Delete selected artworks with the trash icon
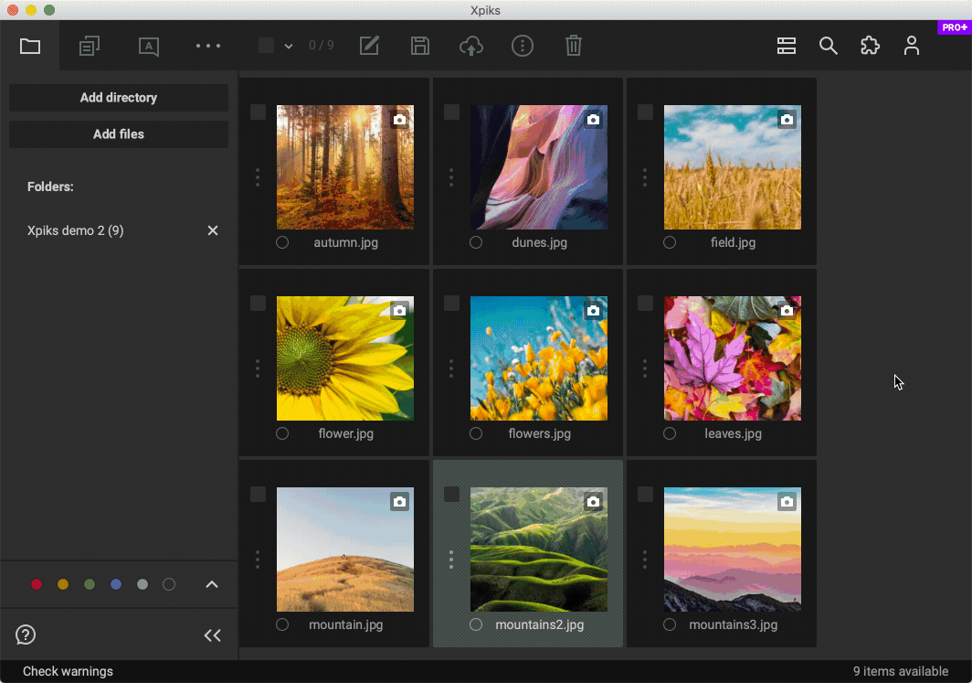This screenshot has height=683, width=972. [x=574, y=46]
